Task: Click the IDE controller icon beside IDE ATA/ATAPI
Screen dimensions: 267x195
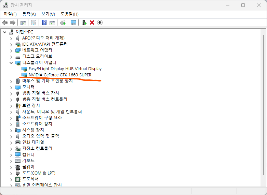Action: click(18, 45)
